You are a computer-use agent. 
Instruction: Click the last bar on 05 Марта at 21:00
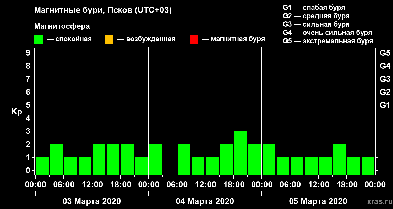[x=368, y=166]
